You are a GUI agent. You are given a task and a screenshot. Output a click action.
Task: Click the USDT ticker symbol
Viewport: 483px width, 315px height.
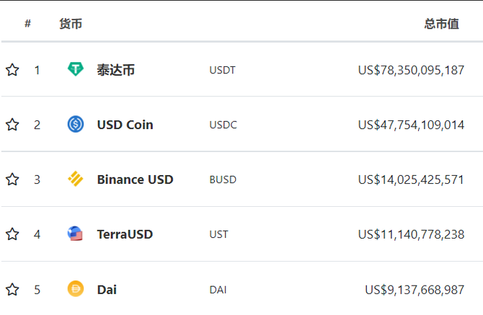pos(223,70)
